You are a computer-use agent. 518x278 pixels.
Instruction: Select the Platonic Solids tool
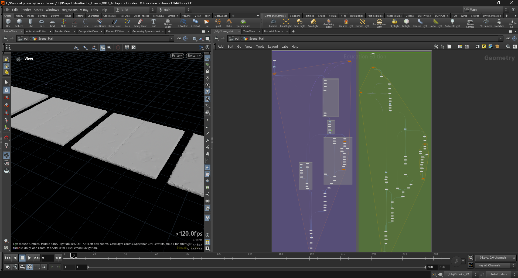pos(168,23)
